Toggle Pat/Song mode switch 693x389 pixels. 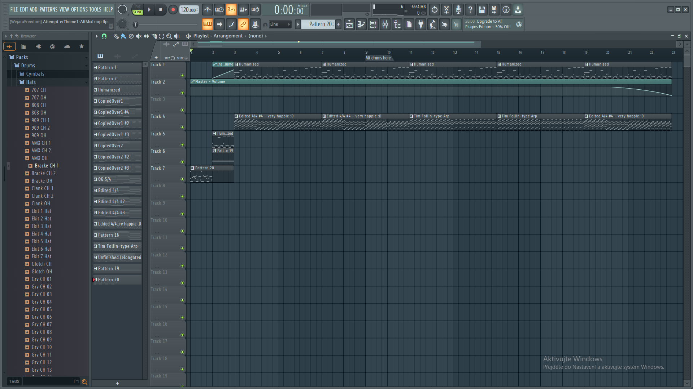pos(138,10)
